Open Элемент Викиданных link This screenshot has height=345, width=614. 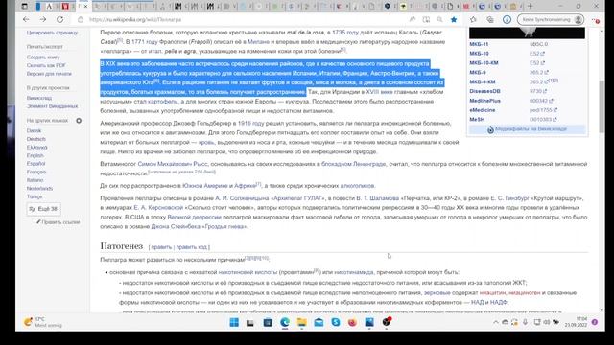point(52,106)
